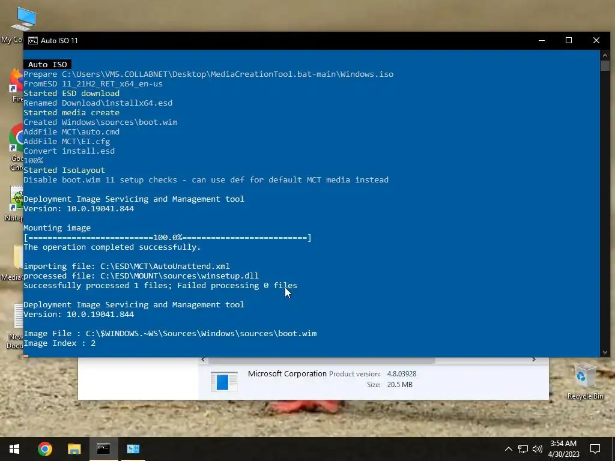Open the Control Panel taskbar window
The width and height of the screenshot is (615, 461).
pyautogui.click(x=133, y=448)
